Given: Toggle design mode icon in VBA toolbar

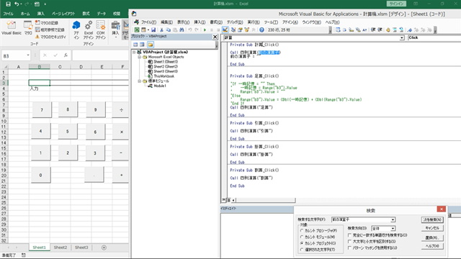Looking at the screenshot, I should (x=225, y=29).
